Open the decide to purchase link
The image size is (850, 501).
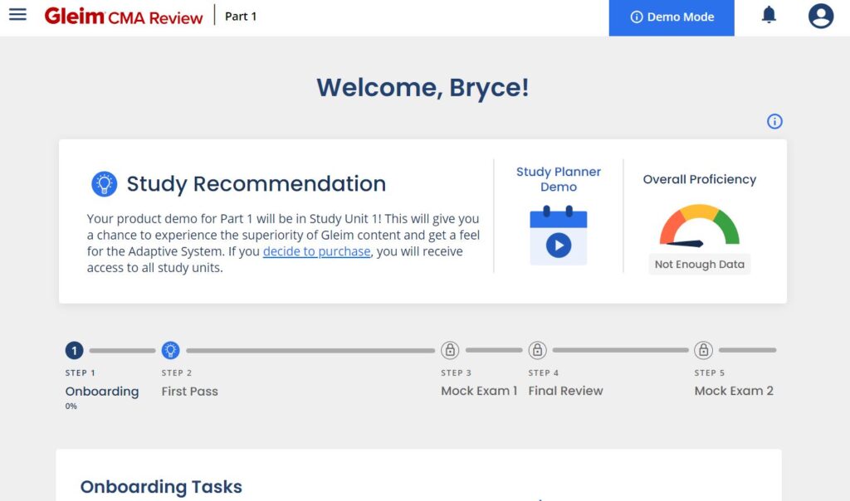click(316, 251)
